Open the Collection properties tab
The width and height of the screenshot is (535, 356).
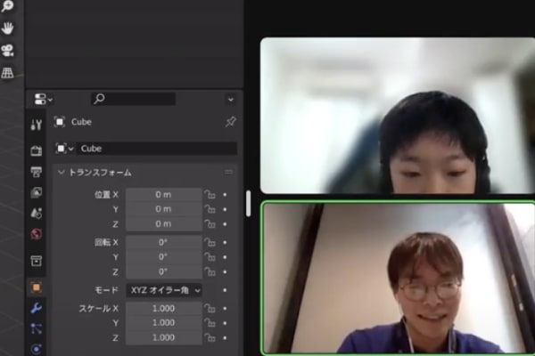coord(37,261)
